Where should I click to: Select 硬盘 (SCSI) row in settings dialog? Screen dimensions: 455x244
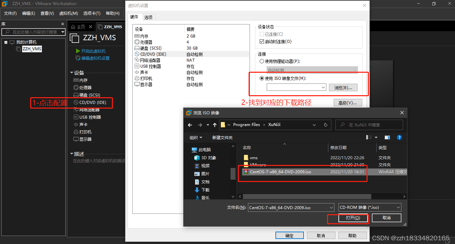point(191,48)
